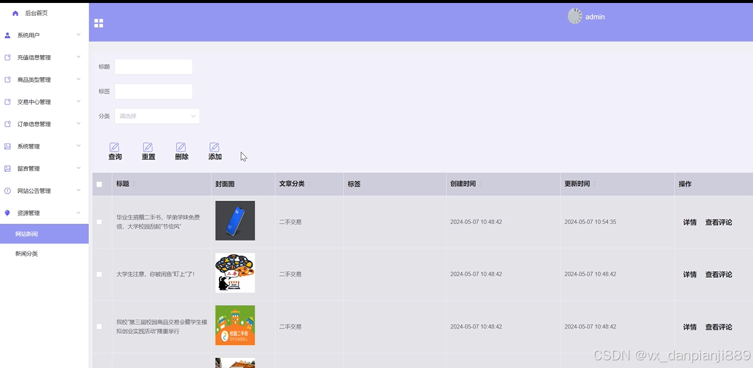Check the row for 毕业生捐赠二手书

[99, 222]
